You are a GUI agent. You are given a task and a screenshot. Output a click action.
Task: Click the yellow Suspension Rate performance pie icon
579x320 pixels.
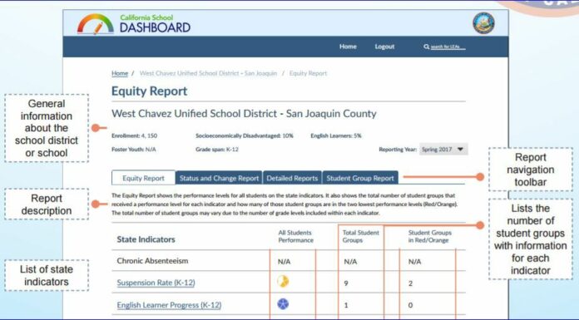(283, 282)
